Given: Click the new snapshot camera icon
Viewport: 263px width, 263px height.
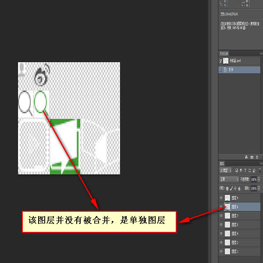Looking at the screenshot, I should pos(252,157).
